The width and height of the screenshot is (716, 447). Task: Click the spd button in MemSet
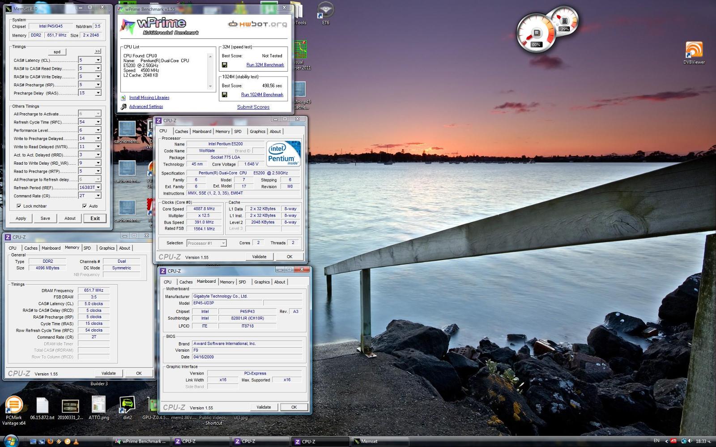(57, 52)
